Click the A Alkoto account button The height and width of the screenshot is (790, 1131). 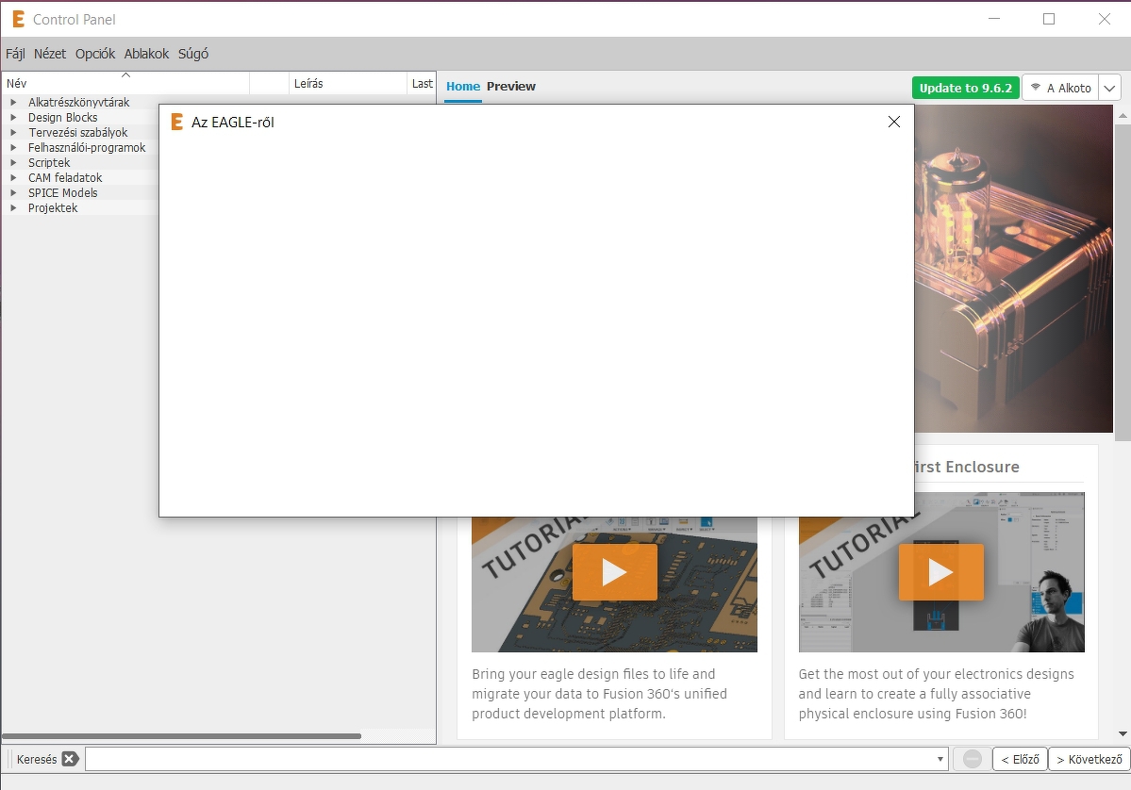pyautogui.click(x=1060, y=88)
